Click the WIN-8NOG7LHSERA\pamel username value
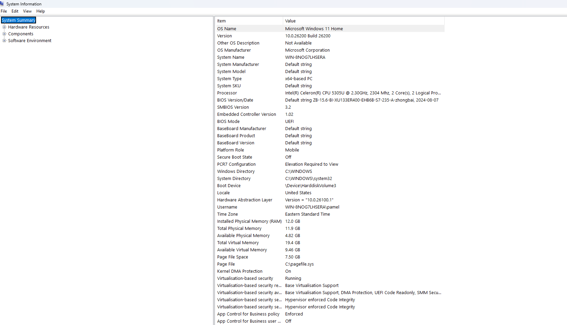Screen dimensions: 567x325 click(x=312, y=207)
